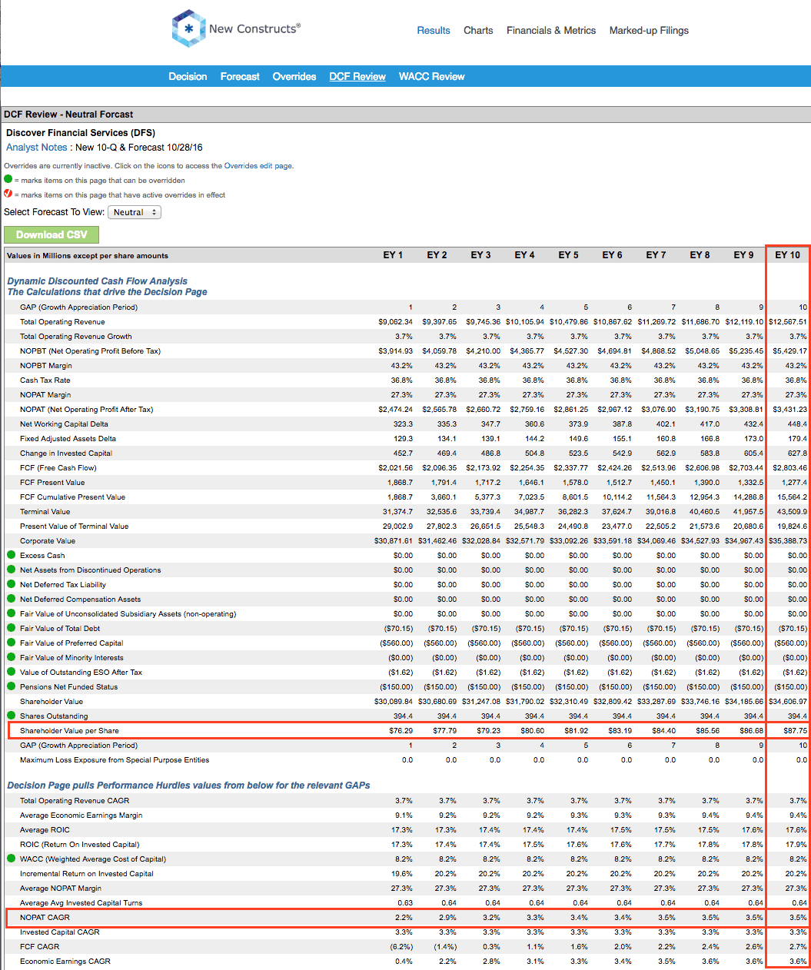Click the EY 10 column header
811x970 pixels.
[x=787, y=255]
